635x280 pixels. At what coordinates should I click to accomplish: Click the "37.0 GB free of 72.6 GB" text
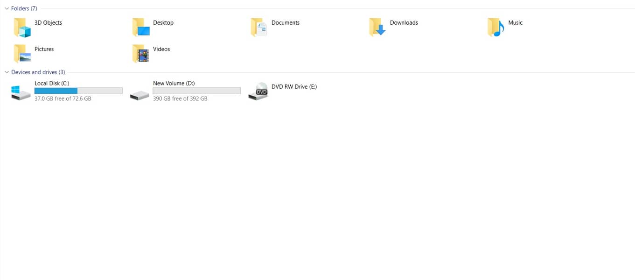tap(63, 98)
